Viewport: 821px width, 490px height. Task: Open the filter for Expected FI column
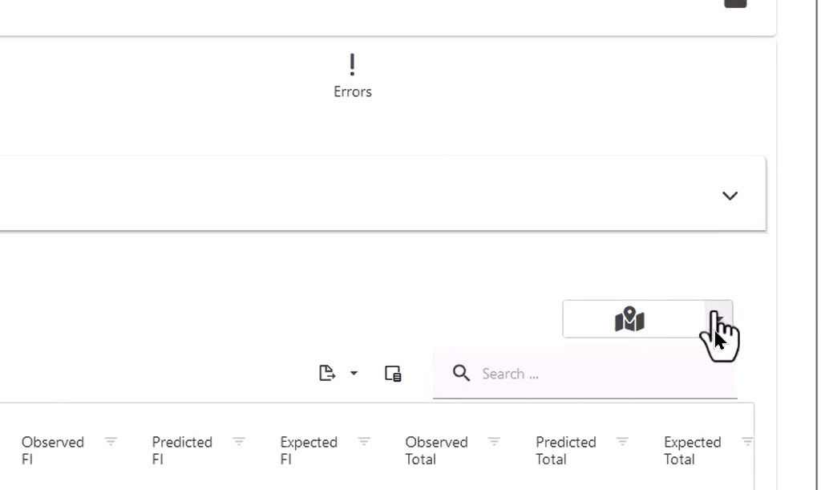tap(364, 442)
